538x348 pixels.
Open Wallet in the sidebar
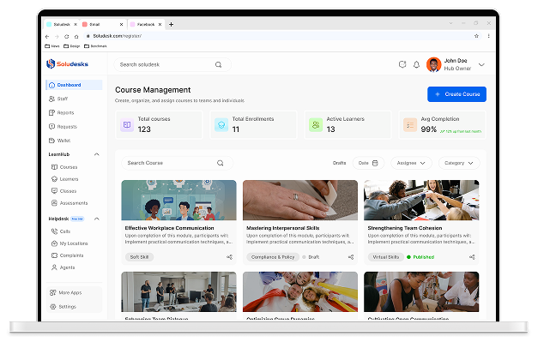(x=59, y=141)
